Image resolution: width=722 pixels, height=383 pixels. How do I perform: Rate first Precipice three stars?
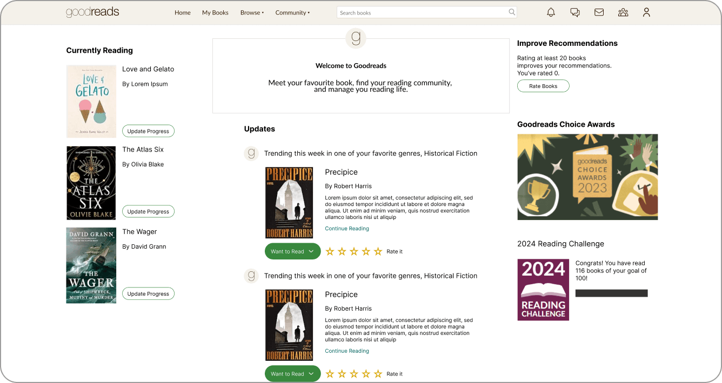click(x=354, y=251)
